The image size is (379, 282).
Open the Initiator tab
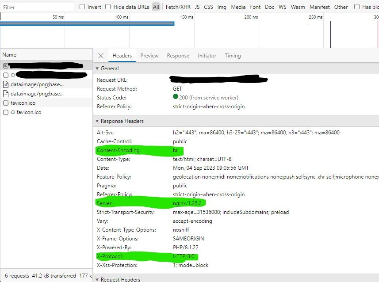point(207,56)
